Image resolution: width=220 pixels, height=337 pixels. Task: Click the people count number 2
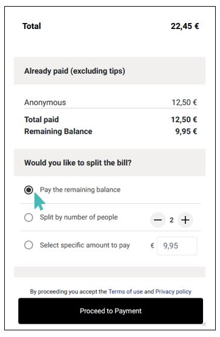[172, 220]
